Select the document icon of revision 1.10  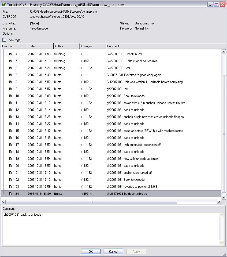point(10,96)
